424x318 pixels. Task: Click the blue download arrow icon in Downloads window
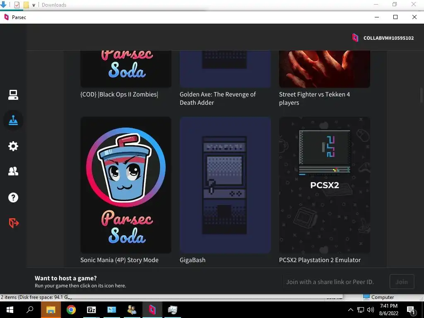(x=3, y=5)
